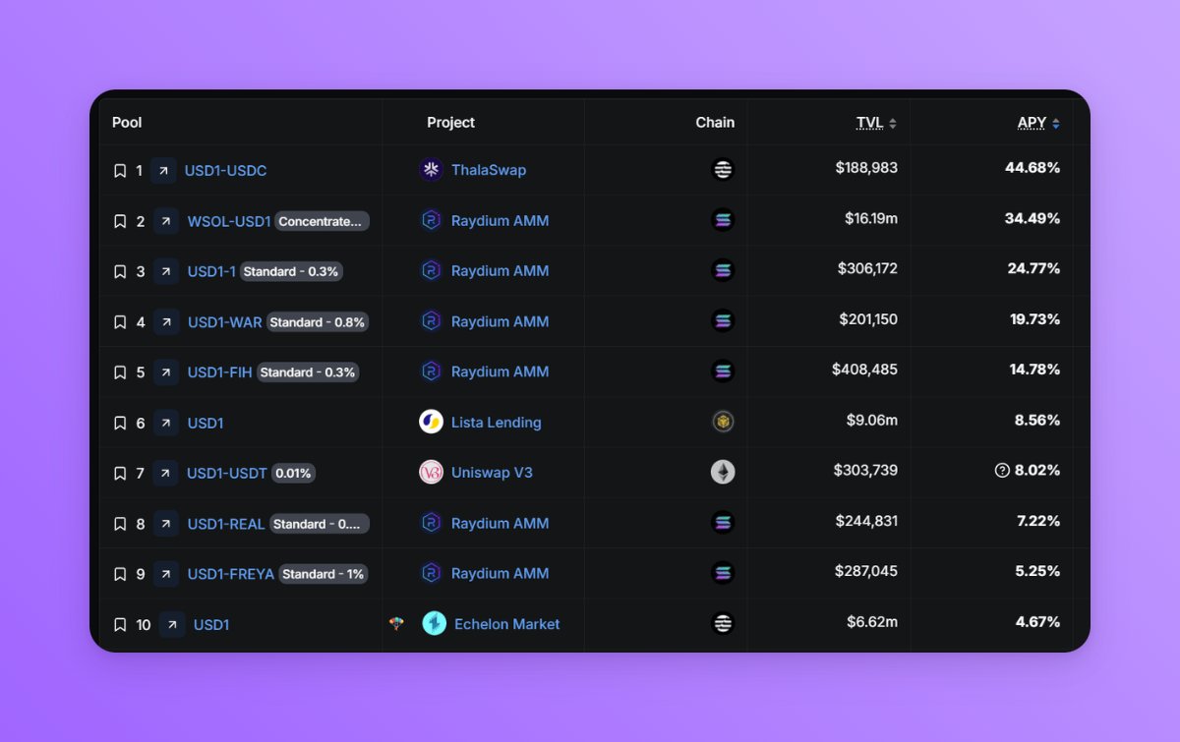This screenshot has height=742, width=1180.
Task: Bookmark the WSOL-USD1 pool row
Action: [120, 221]
